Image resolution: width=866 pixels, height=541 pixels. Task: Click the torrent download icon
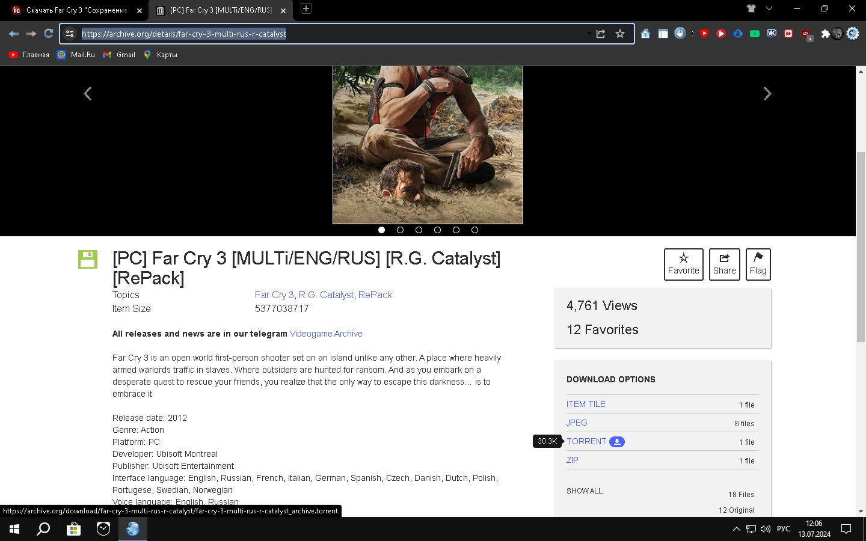(x=617, y=442)
